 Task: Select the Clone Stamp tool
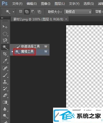tap(5, 82)
